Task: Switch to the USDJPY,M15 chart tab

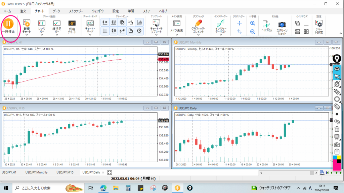Action: 65,173
